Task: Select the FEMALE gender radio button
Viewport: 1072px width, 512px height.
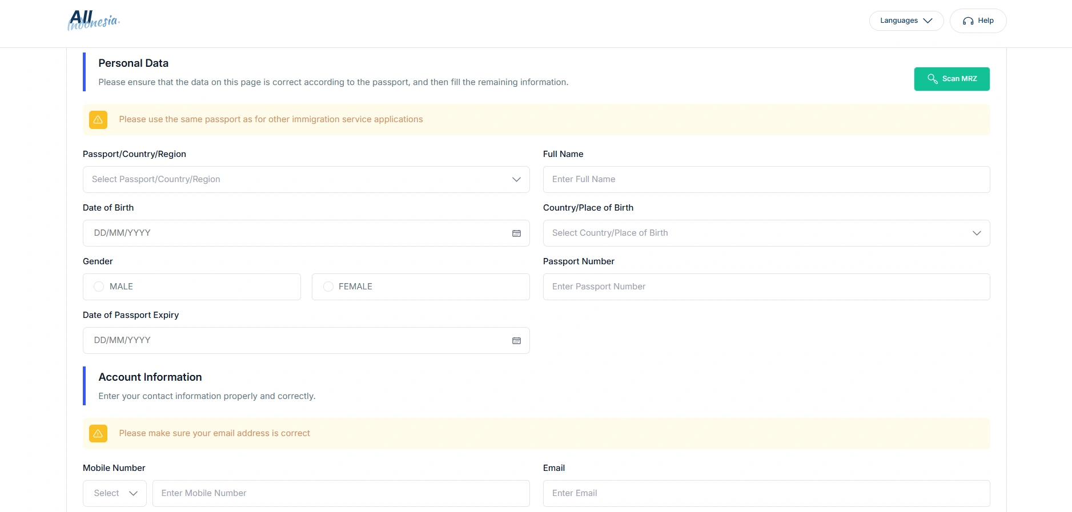Action: [328, 287]
